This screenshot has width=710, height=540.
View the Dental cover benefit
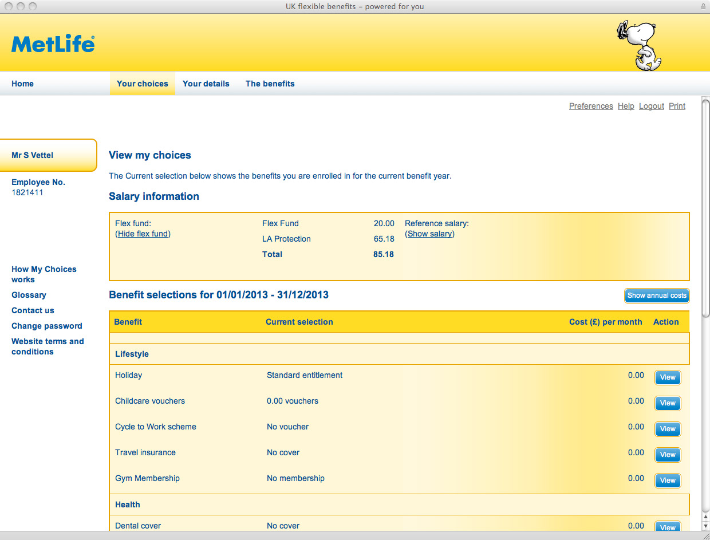[668, 527]
